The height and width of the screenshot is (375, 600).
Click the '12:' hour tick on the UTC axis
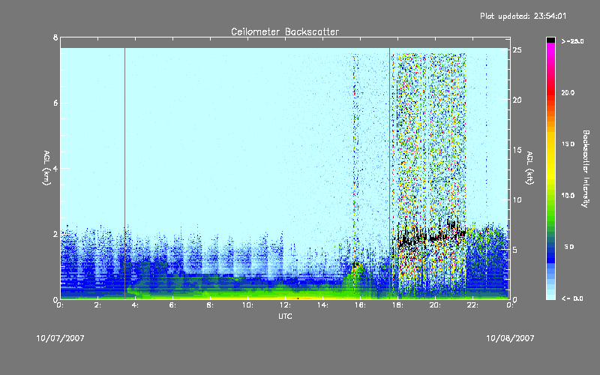285,305
